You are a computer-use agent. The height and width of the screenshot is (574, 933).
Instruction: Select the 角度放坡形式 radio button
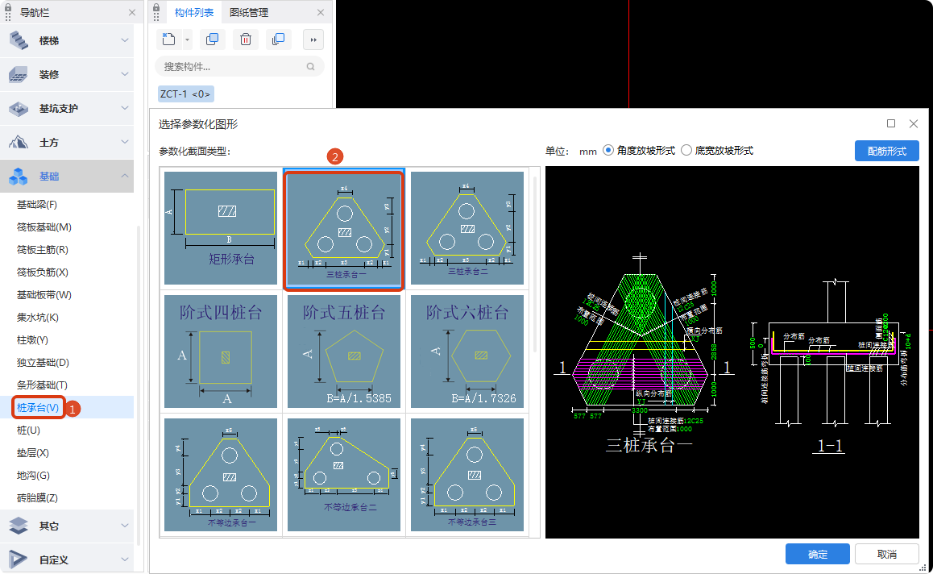click(x=610, y=151)
